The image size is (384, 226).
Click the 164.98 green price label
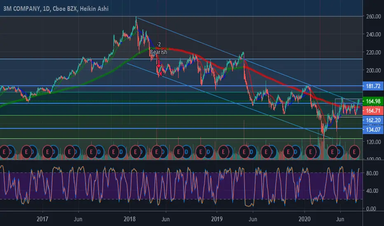click(x=373, y=101)
